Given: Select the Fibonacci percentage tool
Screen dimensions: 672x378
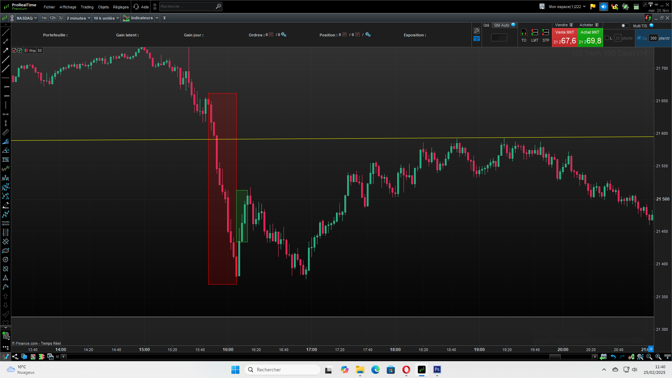Looking at the screenshot, I should click(x=6, y=160).
